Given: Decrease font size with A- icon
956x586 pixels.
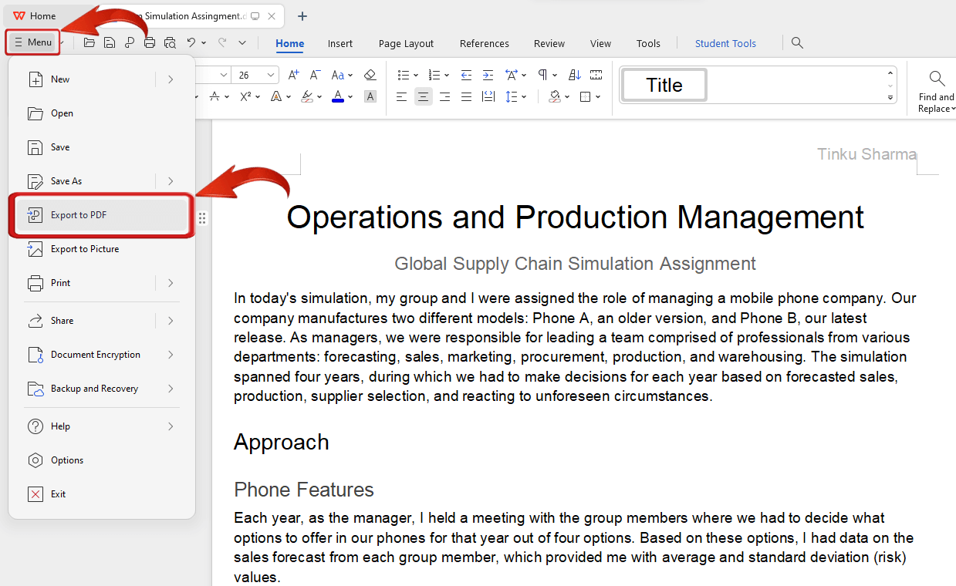Looking at the screenshot, I should pos(315,75).
